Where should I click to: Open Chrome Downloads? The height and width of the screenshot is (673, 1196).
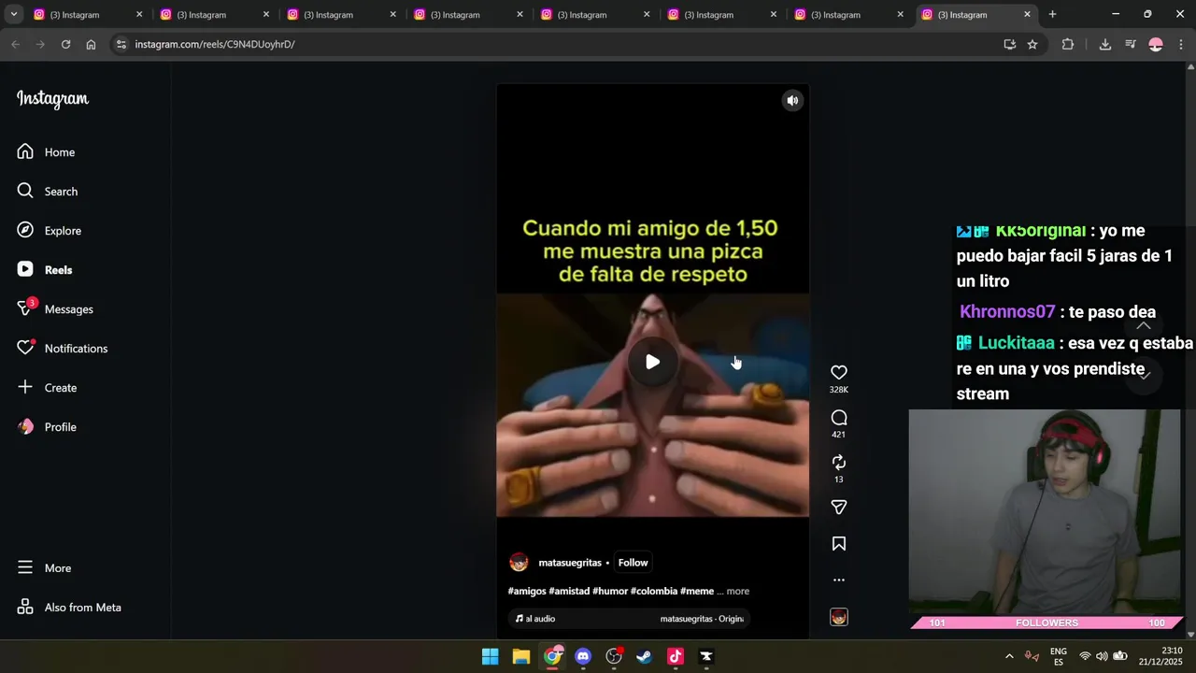(1104, 44)
